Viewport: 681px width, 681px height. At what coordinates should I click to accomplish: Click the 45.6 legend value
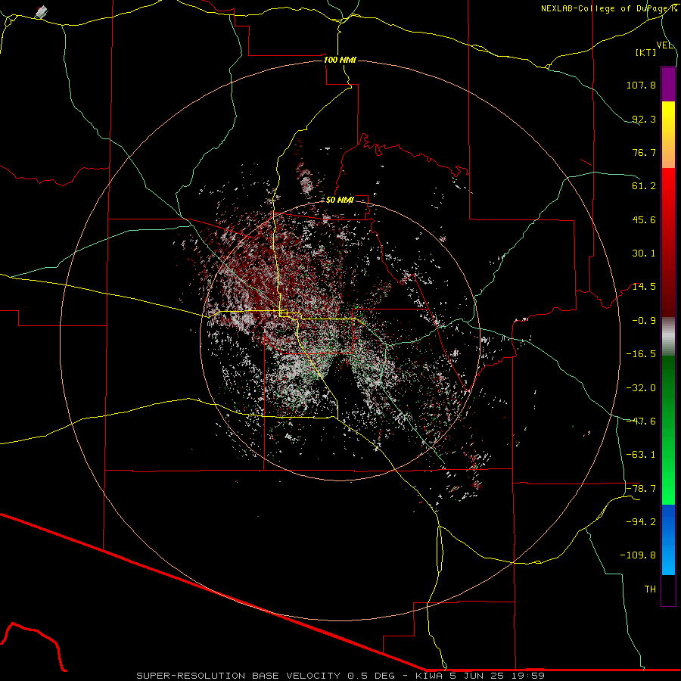tap(644, 219)
